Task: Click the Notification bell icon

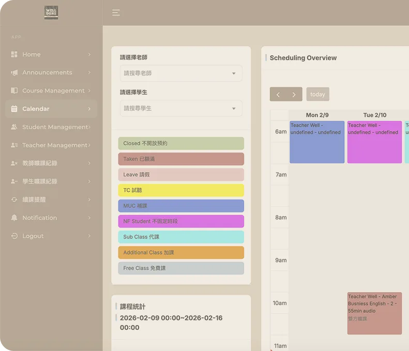Action: pos(14,218)
